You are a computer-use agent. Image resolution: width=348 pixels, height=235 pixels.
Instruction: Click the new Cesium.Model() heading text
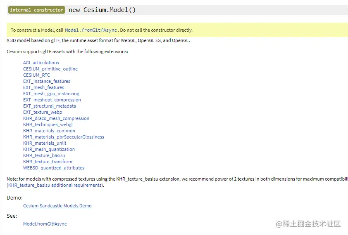tap(102, 10)
